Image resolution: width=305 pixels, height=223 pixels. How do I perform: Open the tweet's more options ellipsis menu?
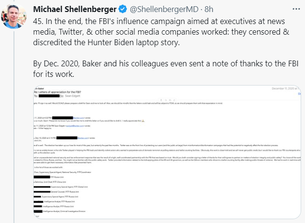point(295,9)
